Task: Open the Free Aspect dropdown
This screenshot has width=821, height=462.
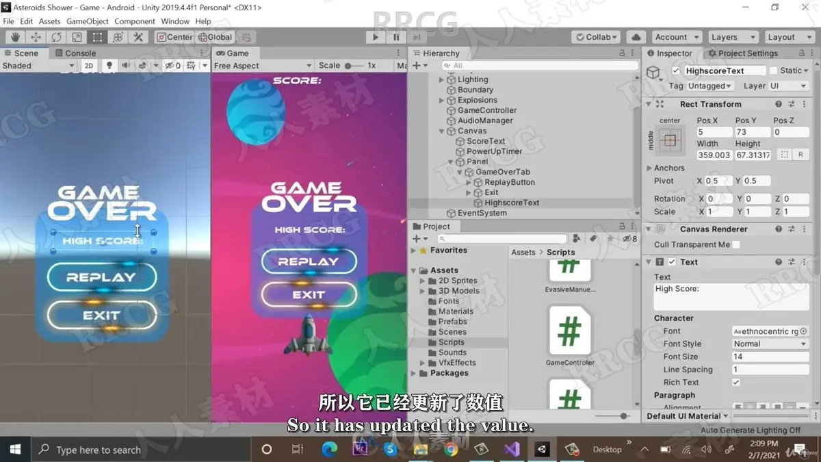Action: pos(262,66)
